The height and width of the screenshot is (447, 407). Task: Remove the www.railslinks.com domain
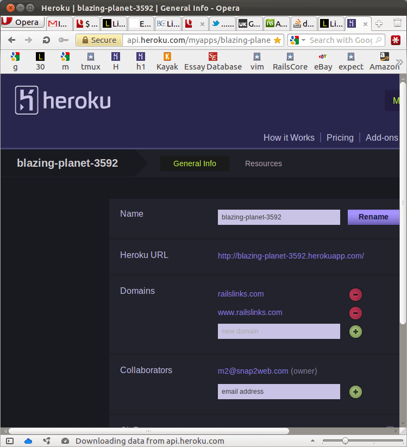click(x=355, y=313)
